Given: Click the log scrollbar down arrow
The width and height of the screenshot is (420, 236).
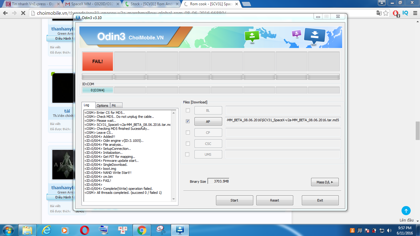Looking at the screenshot, I should [x=174, y=199].
